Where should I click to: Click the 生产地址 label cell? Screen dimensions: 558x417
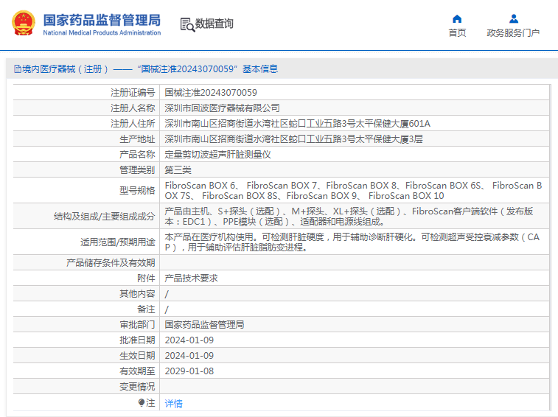[x=86, y=139]
